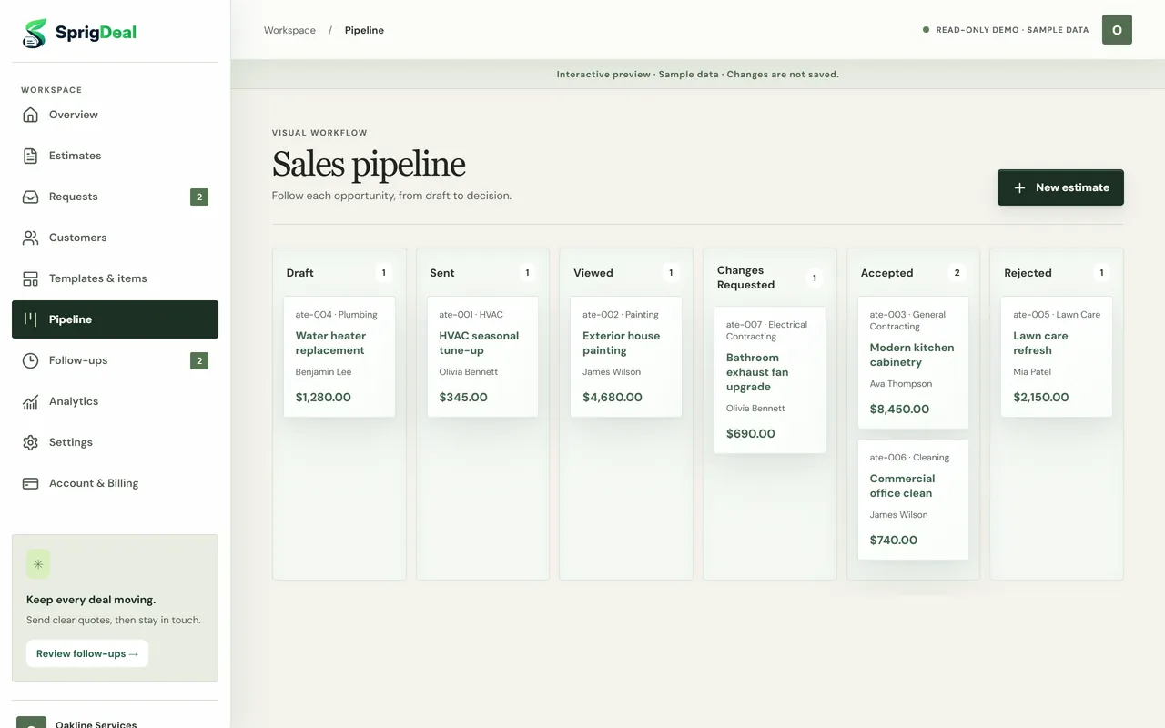The image size is (1165, 728).
Task: Select the Pipeline menu label
Action: pos(71,319)
